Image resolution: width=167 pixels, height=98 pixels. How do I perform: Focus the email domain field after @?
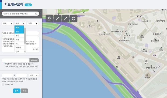coord(22,75)
